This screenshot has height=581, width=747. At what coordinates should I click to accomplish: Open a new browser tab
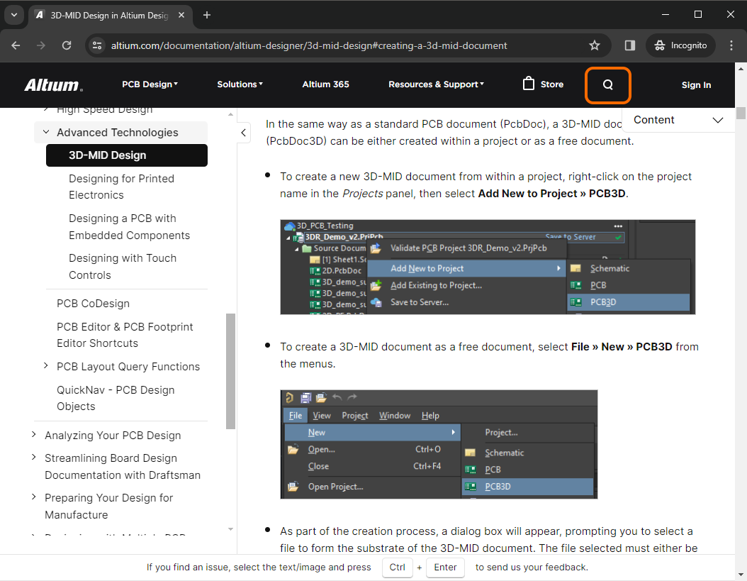click(x=207, y=16)
